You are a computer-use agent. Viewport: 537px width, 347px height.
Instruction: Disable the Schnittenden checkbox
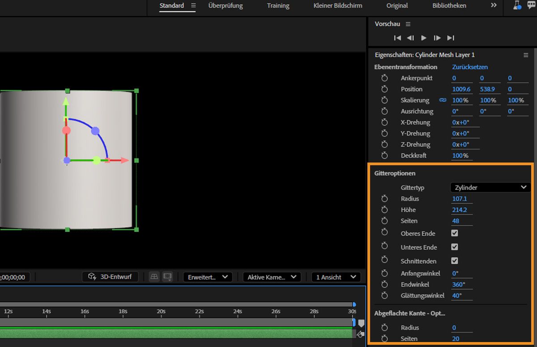[455, 261]
